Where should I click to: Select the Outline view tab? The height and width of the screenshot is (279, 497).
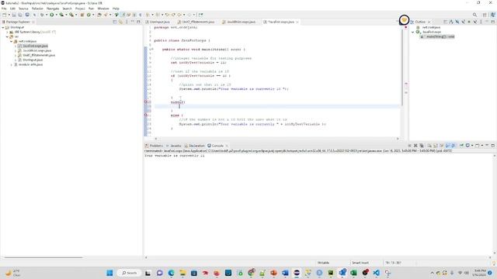pyautogui.click(x=420, y=22)
